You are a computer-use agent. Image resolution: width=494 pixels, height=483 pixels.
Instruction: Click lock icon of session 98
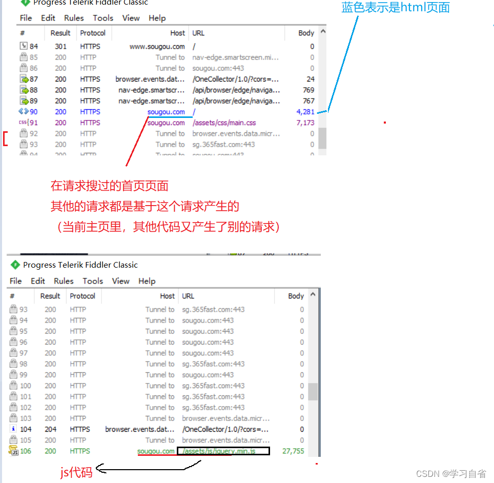pyautogui.click(x=13, y=364)
